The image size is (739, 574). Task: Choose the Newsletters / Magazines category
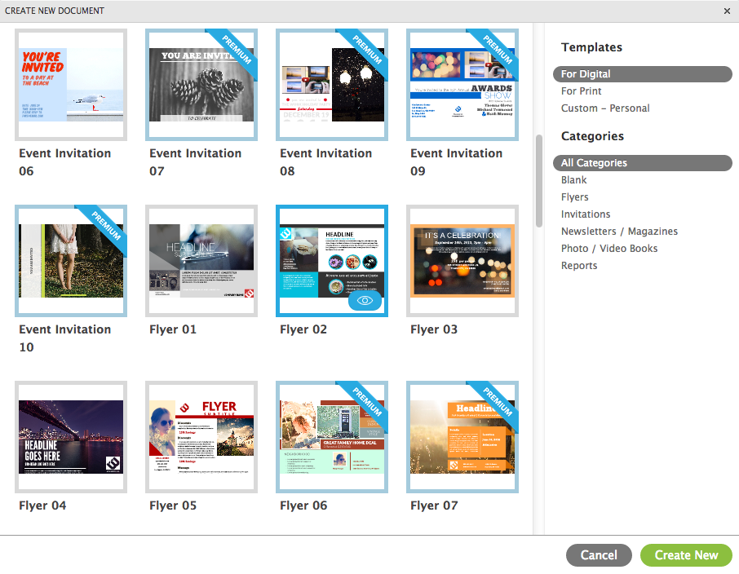tap(619, 232)
